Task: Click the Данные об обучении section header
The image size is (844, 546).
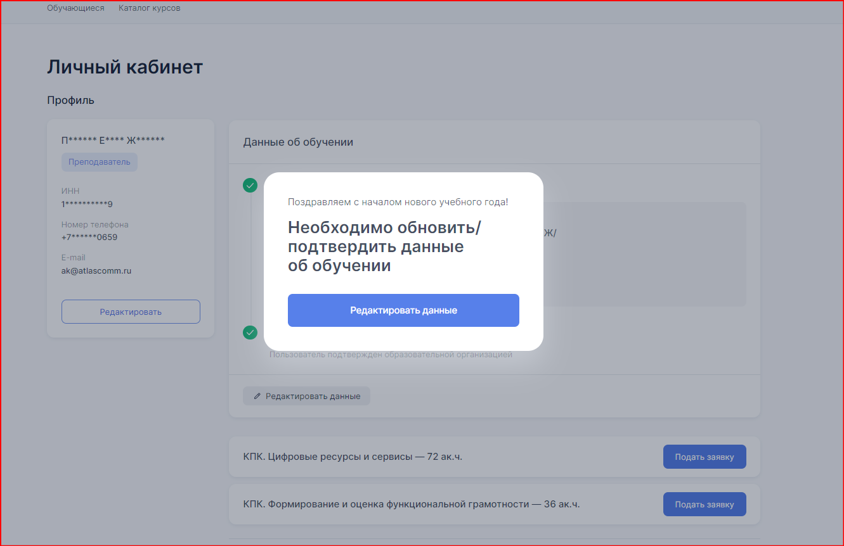Action: click(298, 142)
